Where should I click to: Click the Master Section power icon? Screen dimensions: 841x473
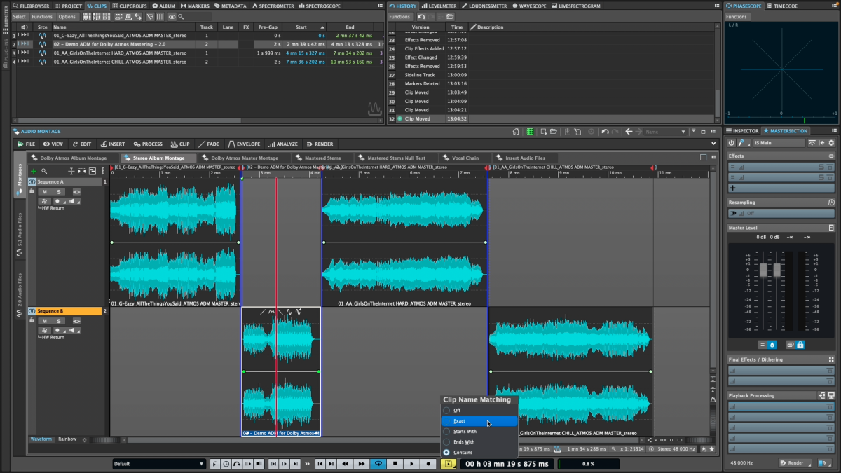coord(732,143)
